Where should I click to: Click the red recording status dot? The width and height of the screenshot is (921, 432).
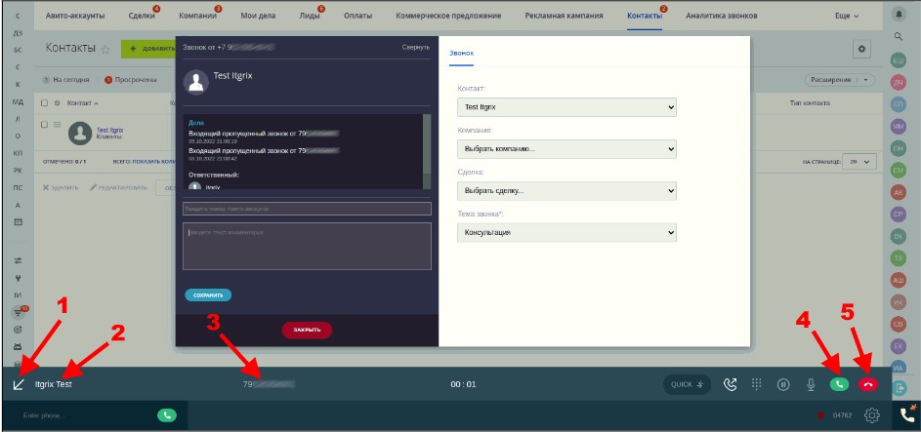coord(820,415)
